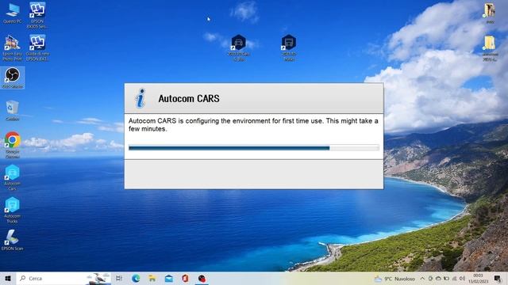The height and width of the screenshot is (285, 508).
Task: Launch Microsoft Edge from the taskbar
Action: tap(136, 278)
